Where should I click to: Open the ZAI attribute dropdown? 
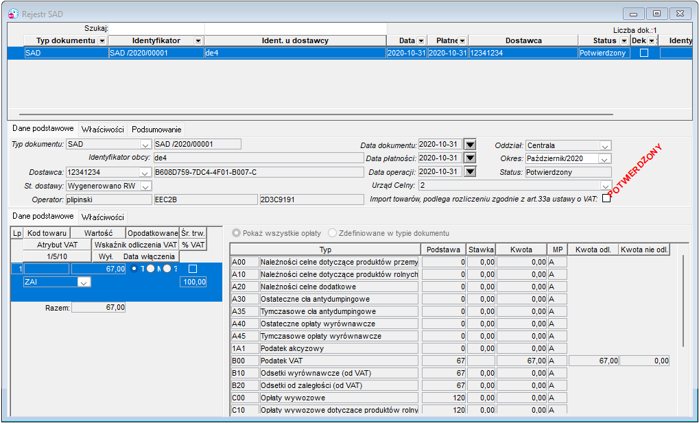coord(84,282)
